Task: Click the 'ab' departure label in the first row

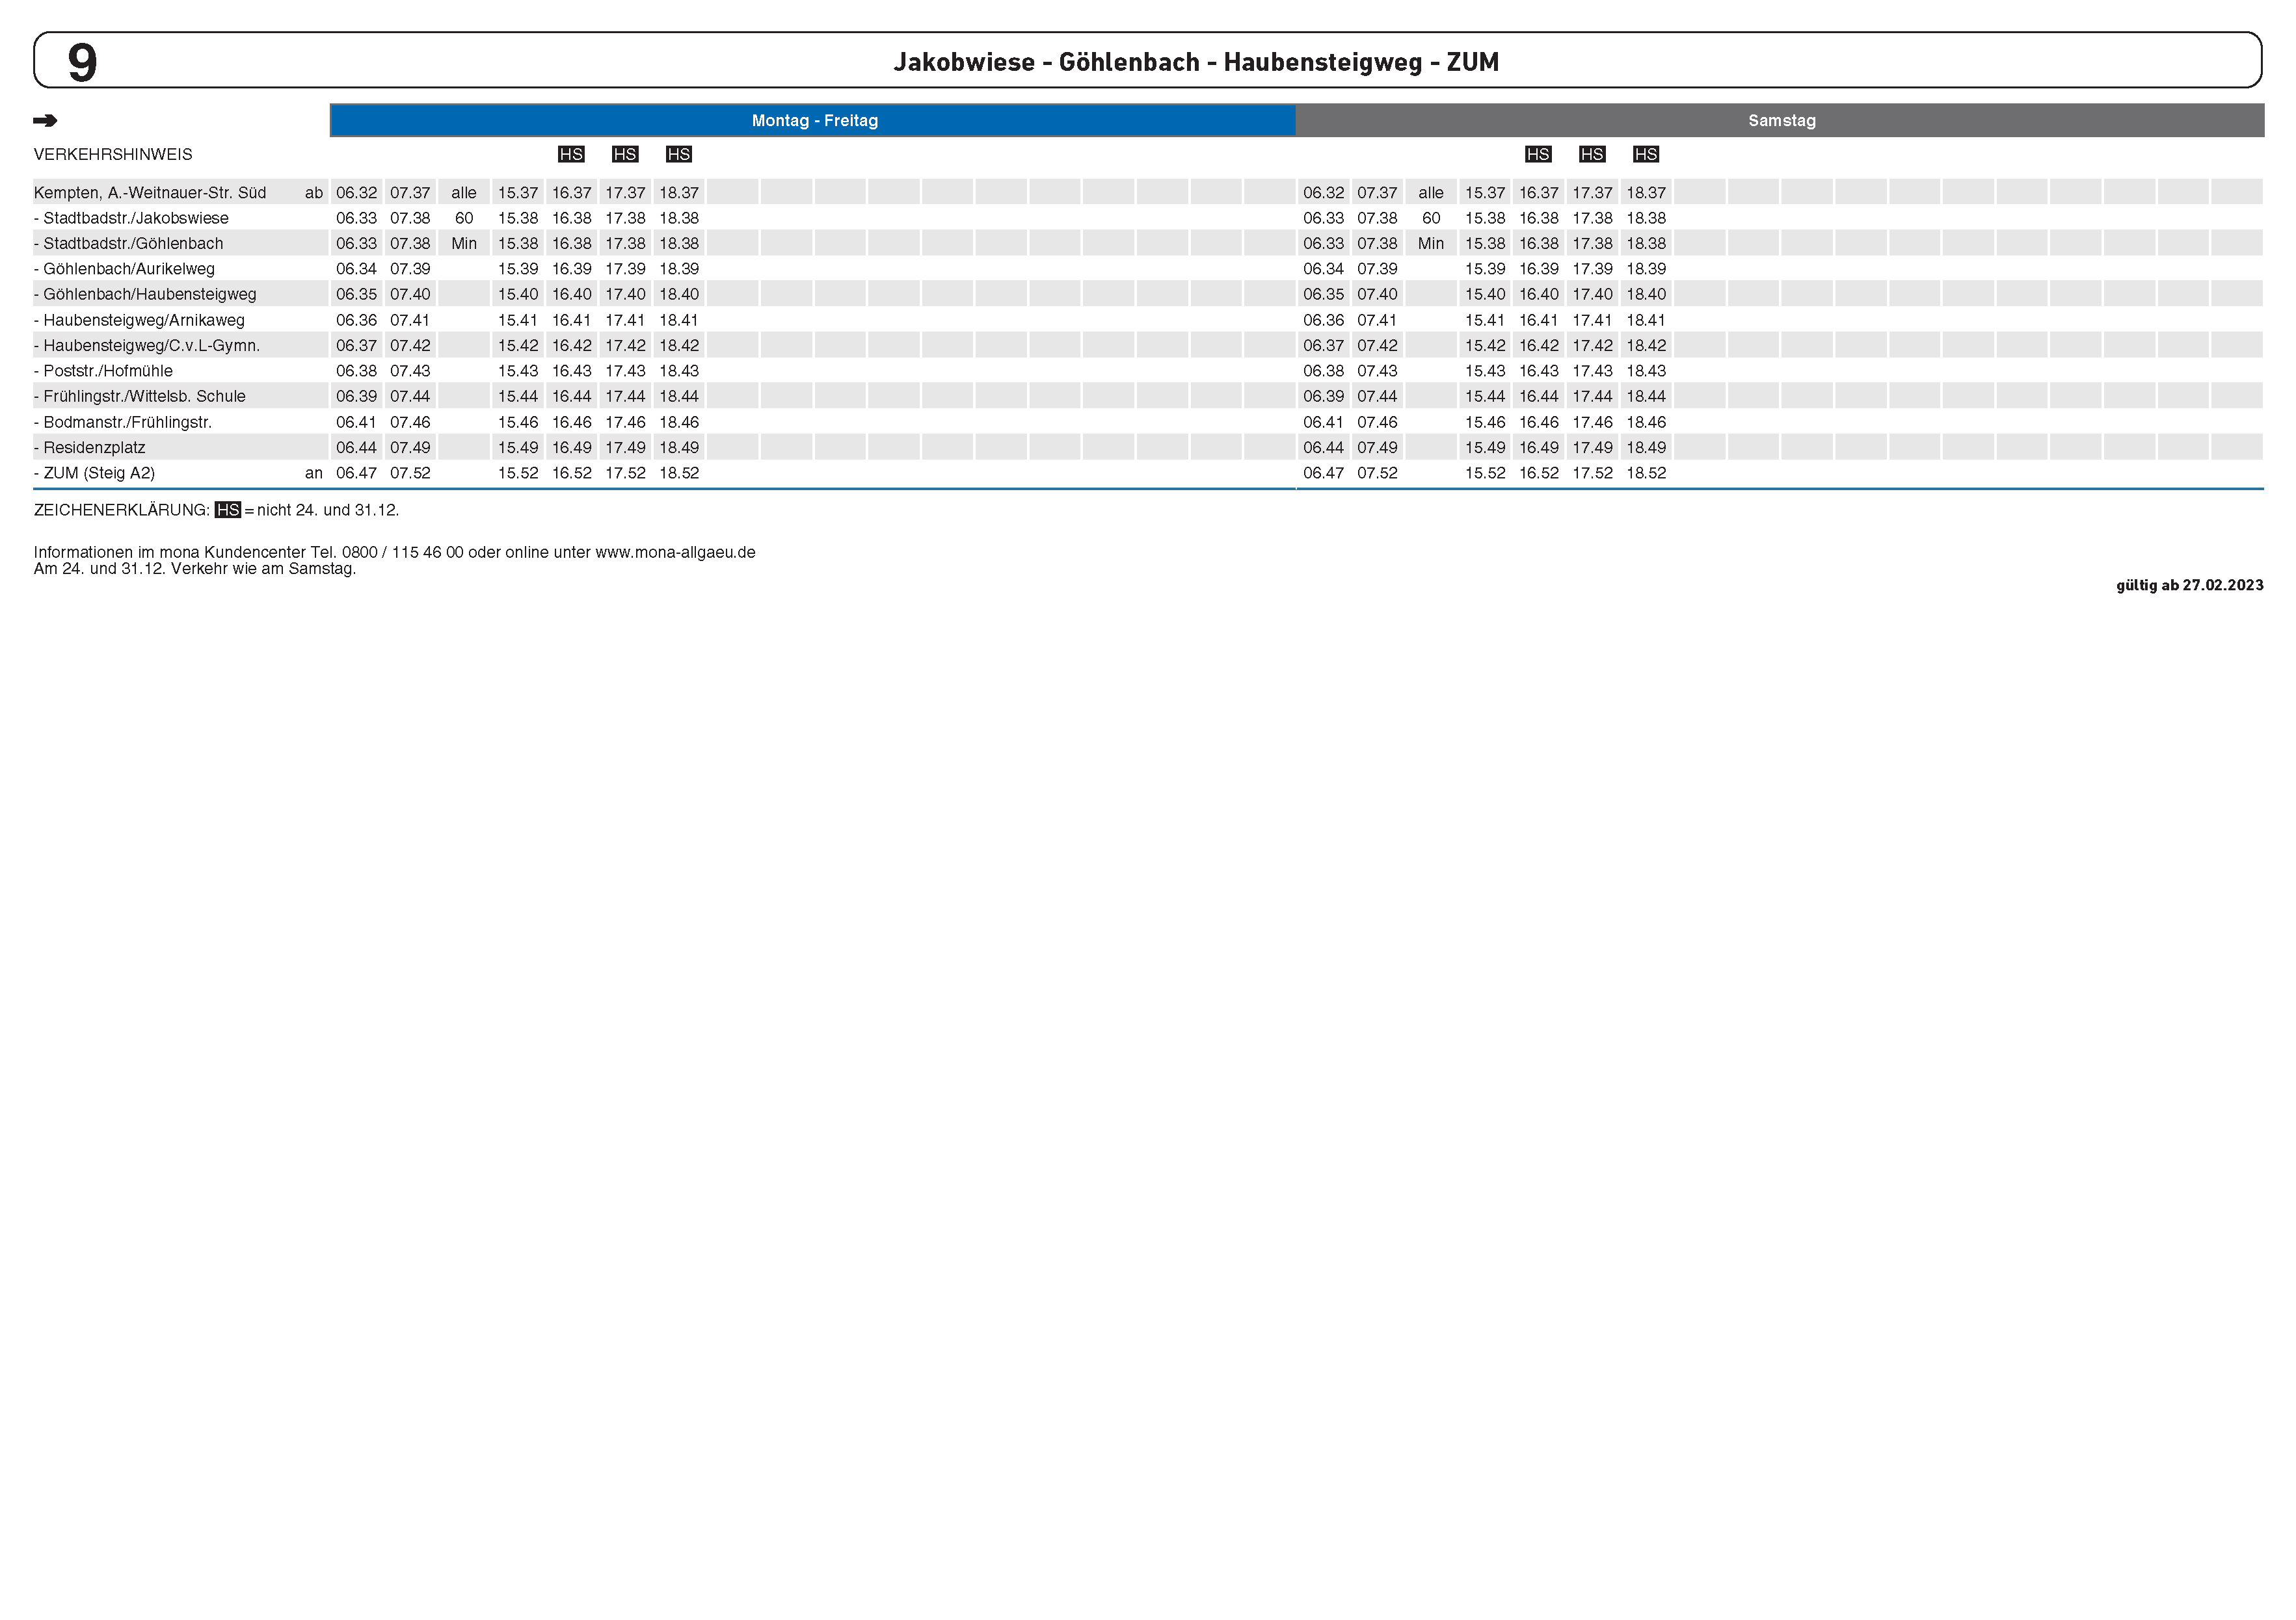Action: (x=314, y=193)
